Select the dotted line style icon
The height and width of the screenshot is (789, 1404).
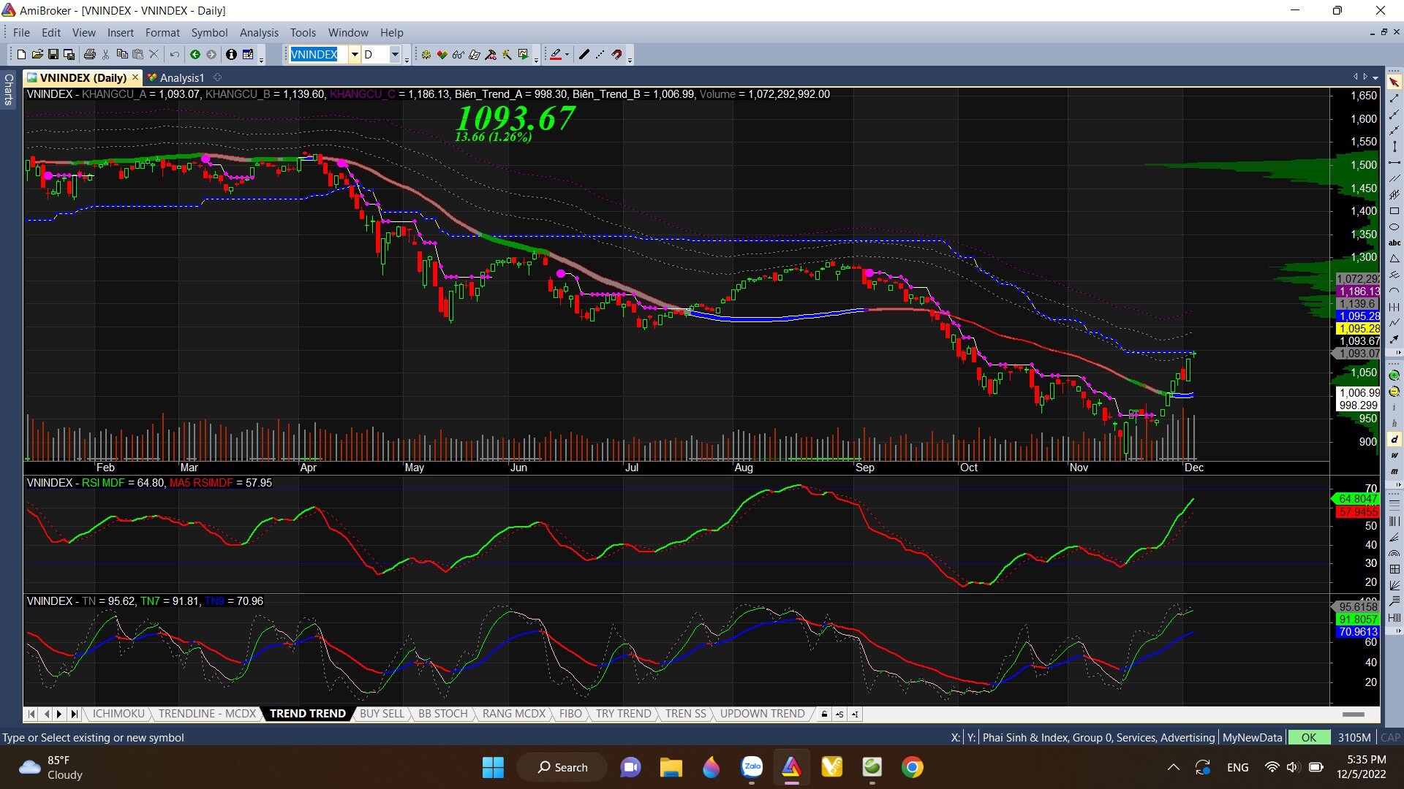click(600, 54)
